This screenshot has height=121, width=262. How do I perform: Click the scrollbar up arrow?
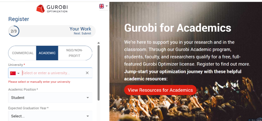click(x=98, y=43)
